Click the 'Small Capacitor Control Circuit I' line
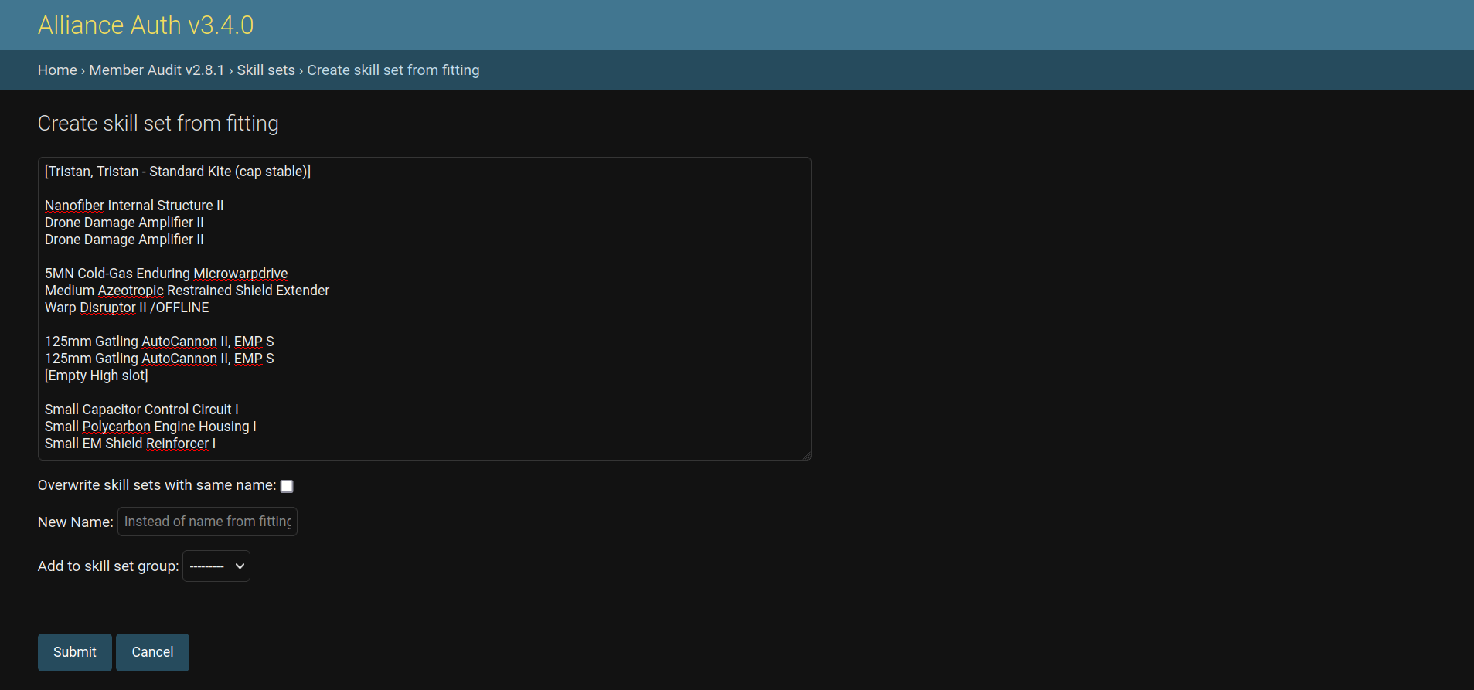Screen dimensions: 1474x690 (x=141, y=410)
